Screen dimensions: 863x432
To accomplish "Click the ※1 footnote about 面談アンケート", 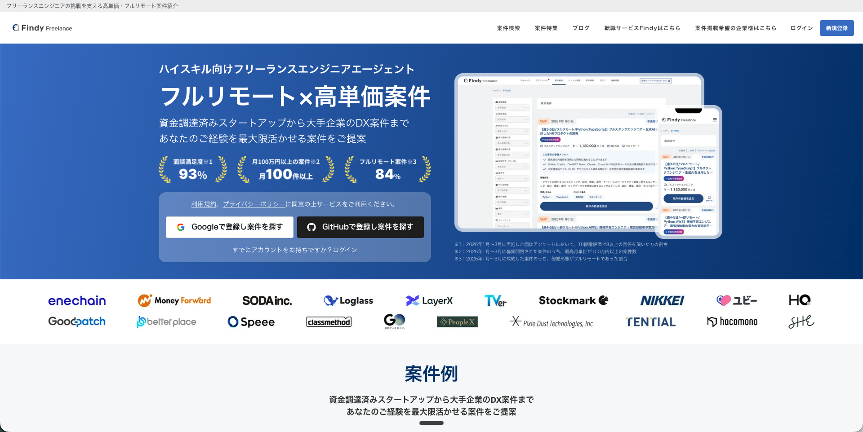I will click(561, 244).
